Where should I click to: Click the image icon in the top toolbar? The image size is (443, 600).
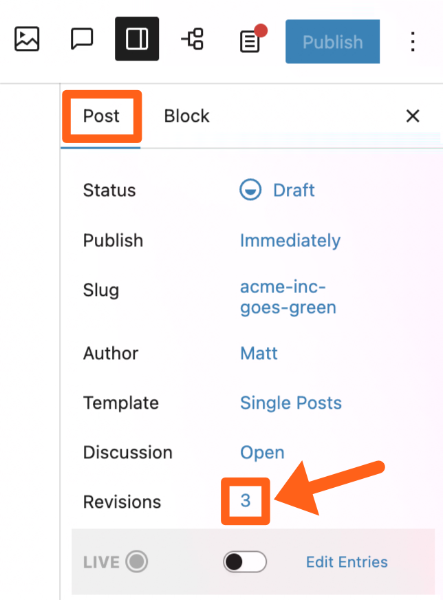27,39
